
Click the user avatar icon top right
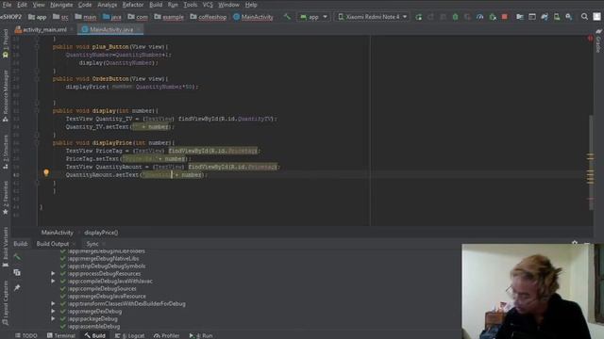click(x=596, y=17)
